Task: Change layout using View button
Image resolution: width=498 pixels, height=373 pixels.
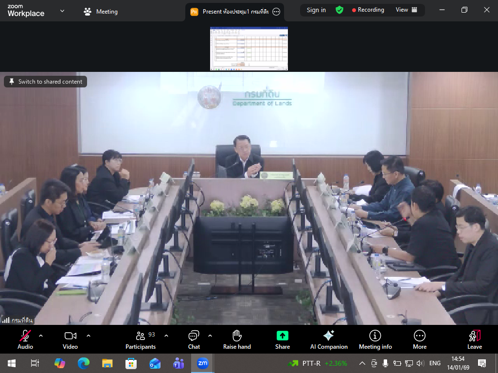Action: click(x=407, y=10)
